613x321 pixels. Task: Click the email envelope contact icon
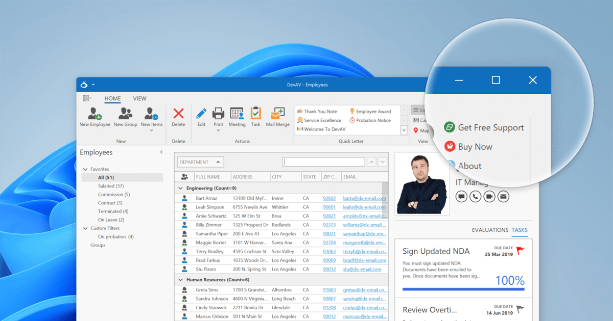click(503, 196)
